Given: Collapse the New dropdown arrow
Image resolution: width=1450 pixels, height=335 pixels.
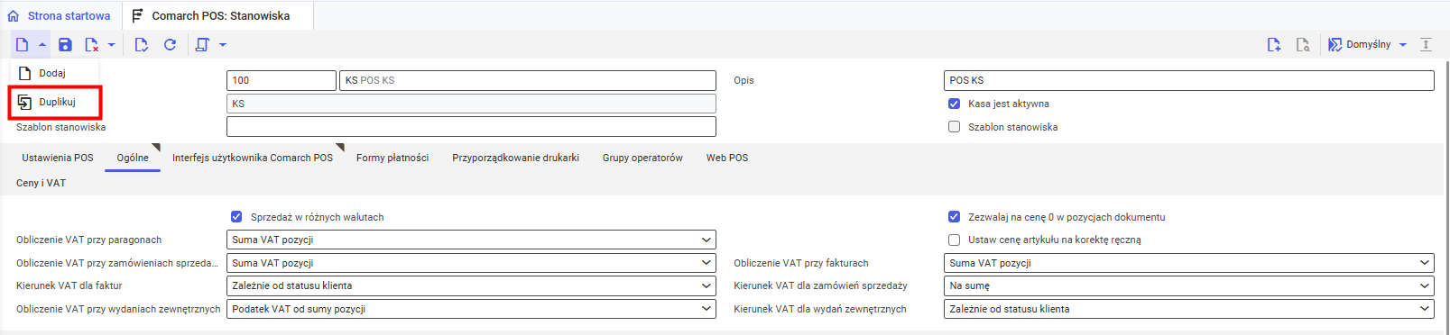Looking at the screenshot, I should point(42,44).
